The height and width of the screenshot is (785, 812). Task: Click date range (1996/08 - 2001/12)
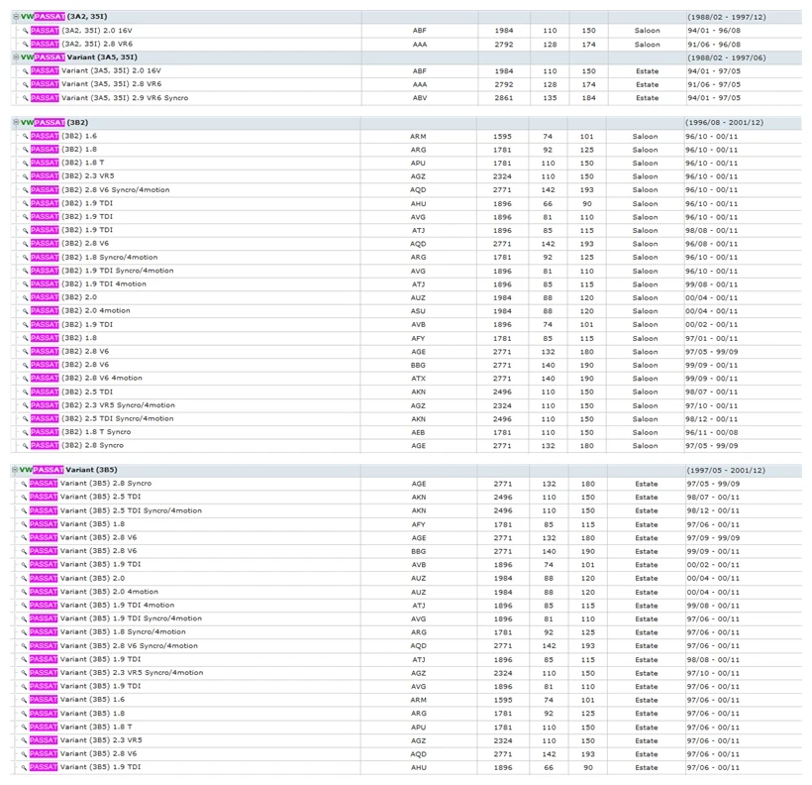point(725,123)
